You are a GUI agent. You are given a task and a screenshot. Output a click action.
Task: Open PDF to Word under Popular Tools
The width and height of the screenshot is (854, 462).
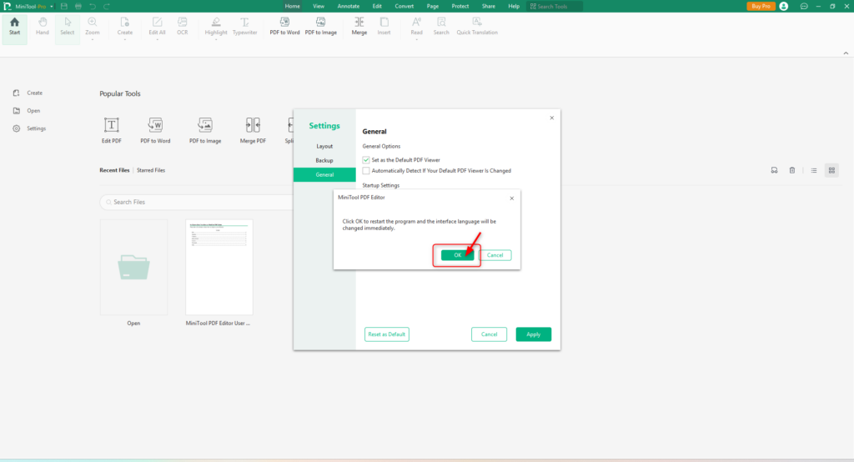point(155,130)
